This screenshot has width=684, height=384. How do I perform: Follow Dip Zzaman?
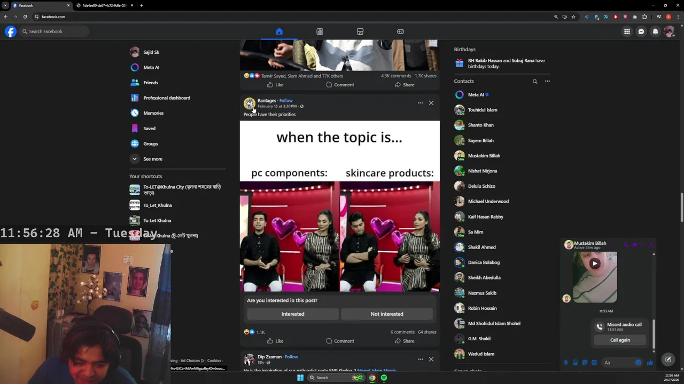pos(291,357)
